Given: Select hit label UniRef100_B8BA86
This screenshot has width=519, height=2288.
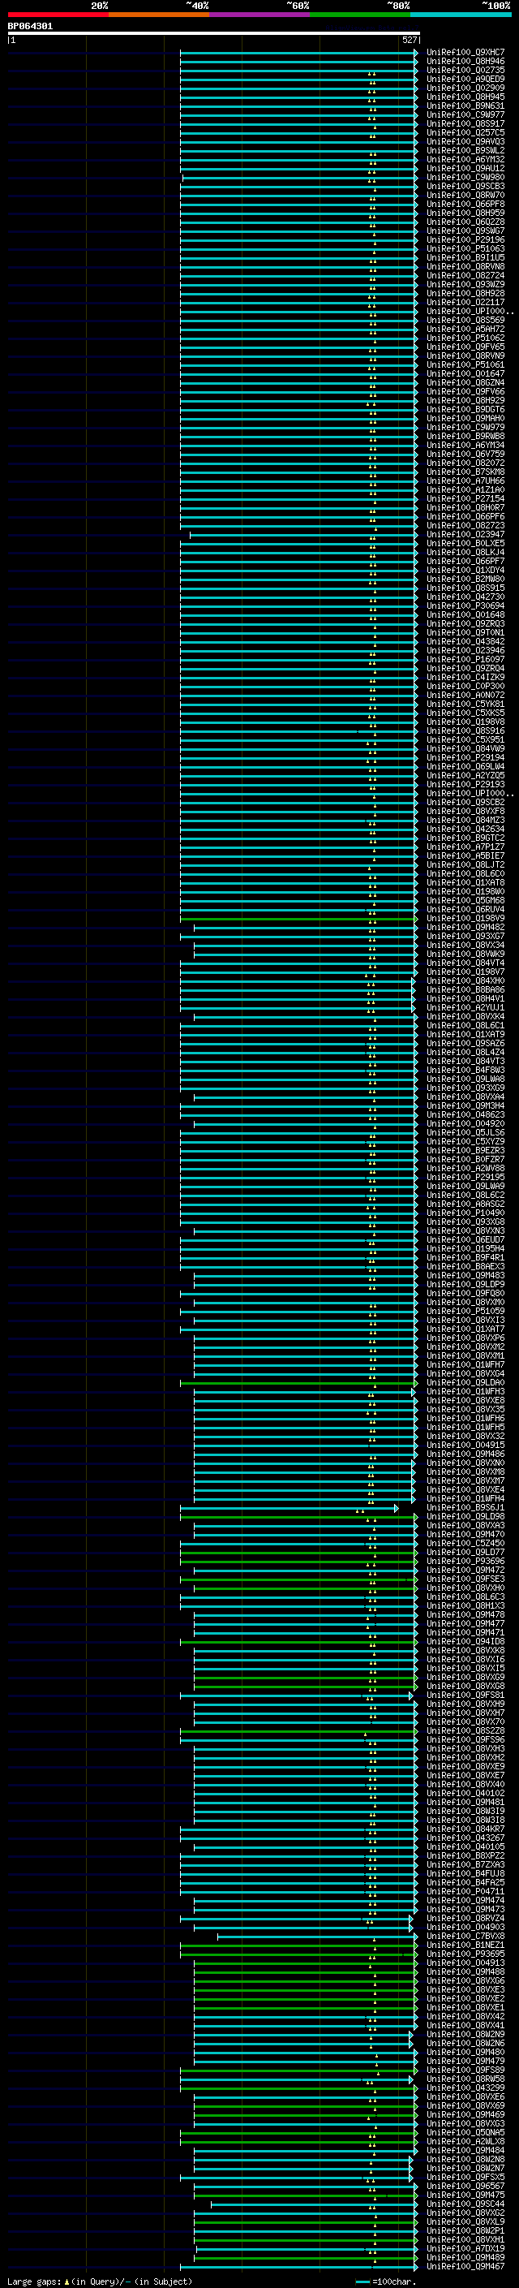Looking at the screenshot, I should point(465,989).
